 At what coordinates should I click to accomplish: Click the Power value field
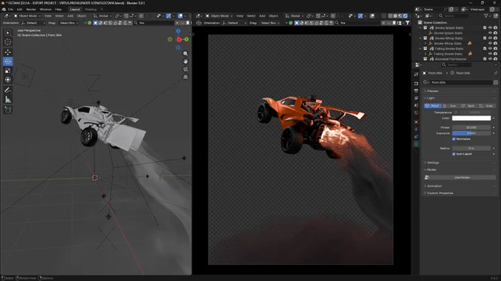(x=472, y=127)
